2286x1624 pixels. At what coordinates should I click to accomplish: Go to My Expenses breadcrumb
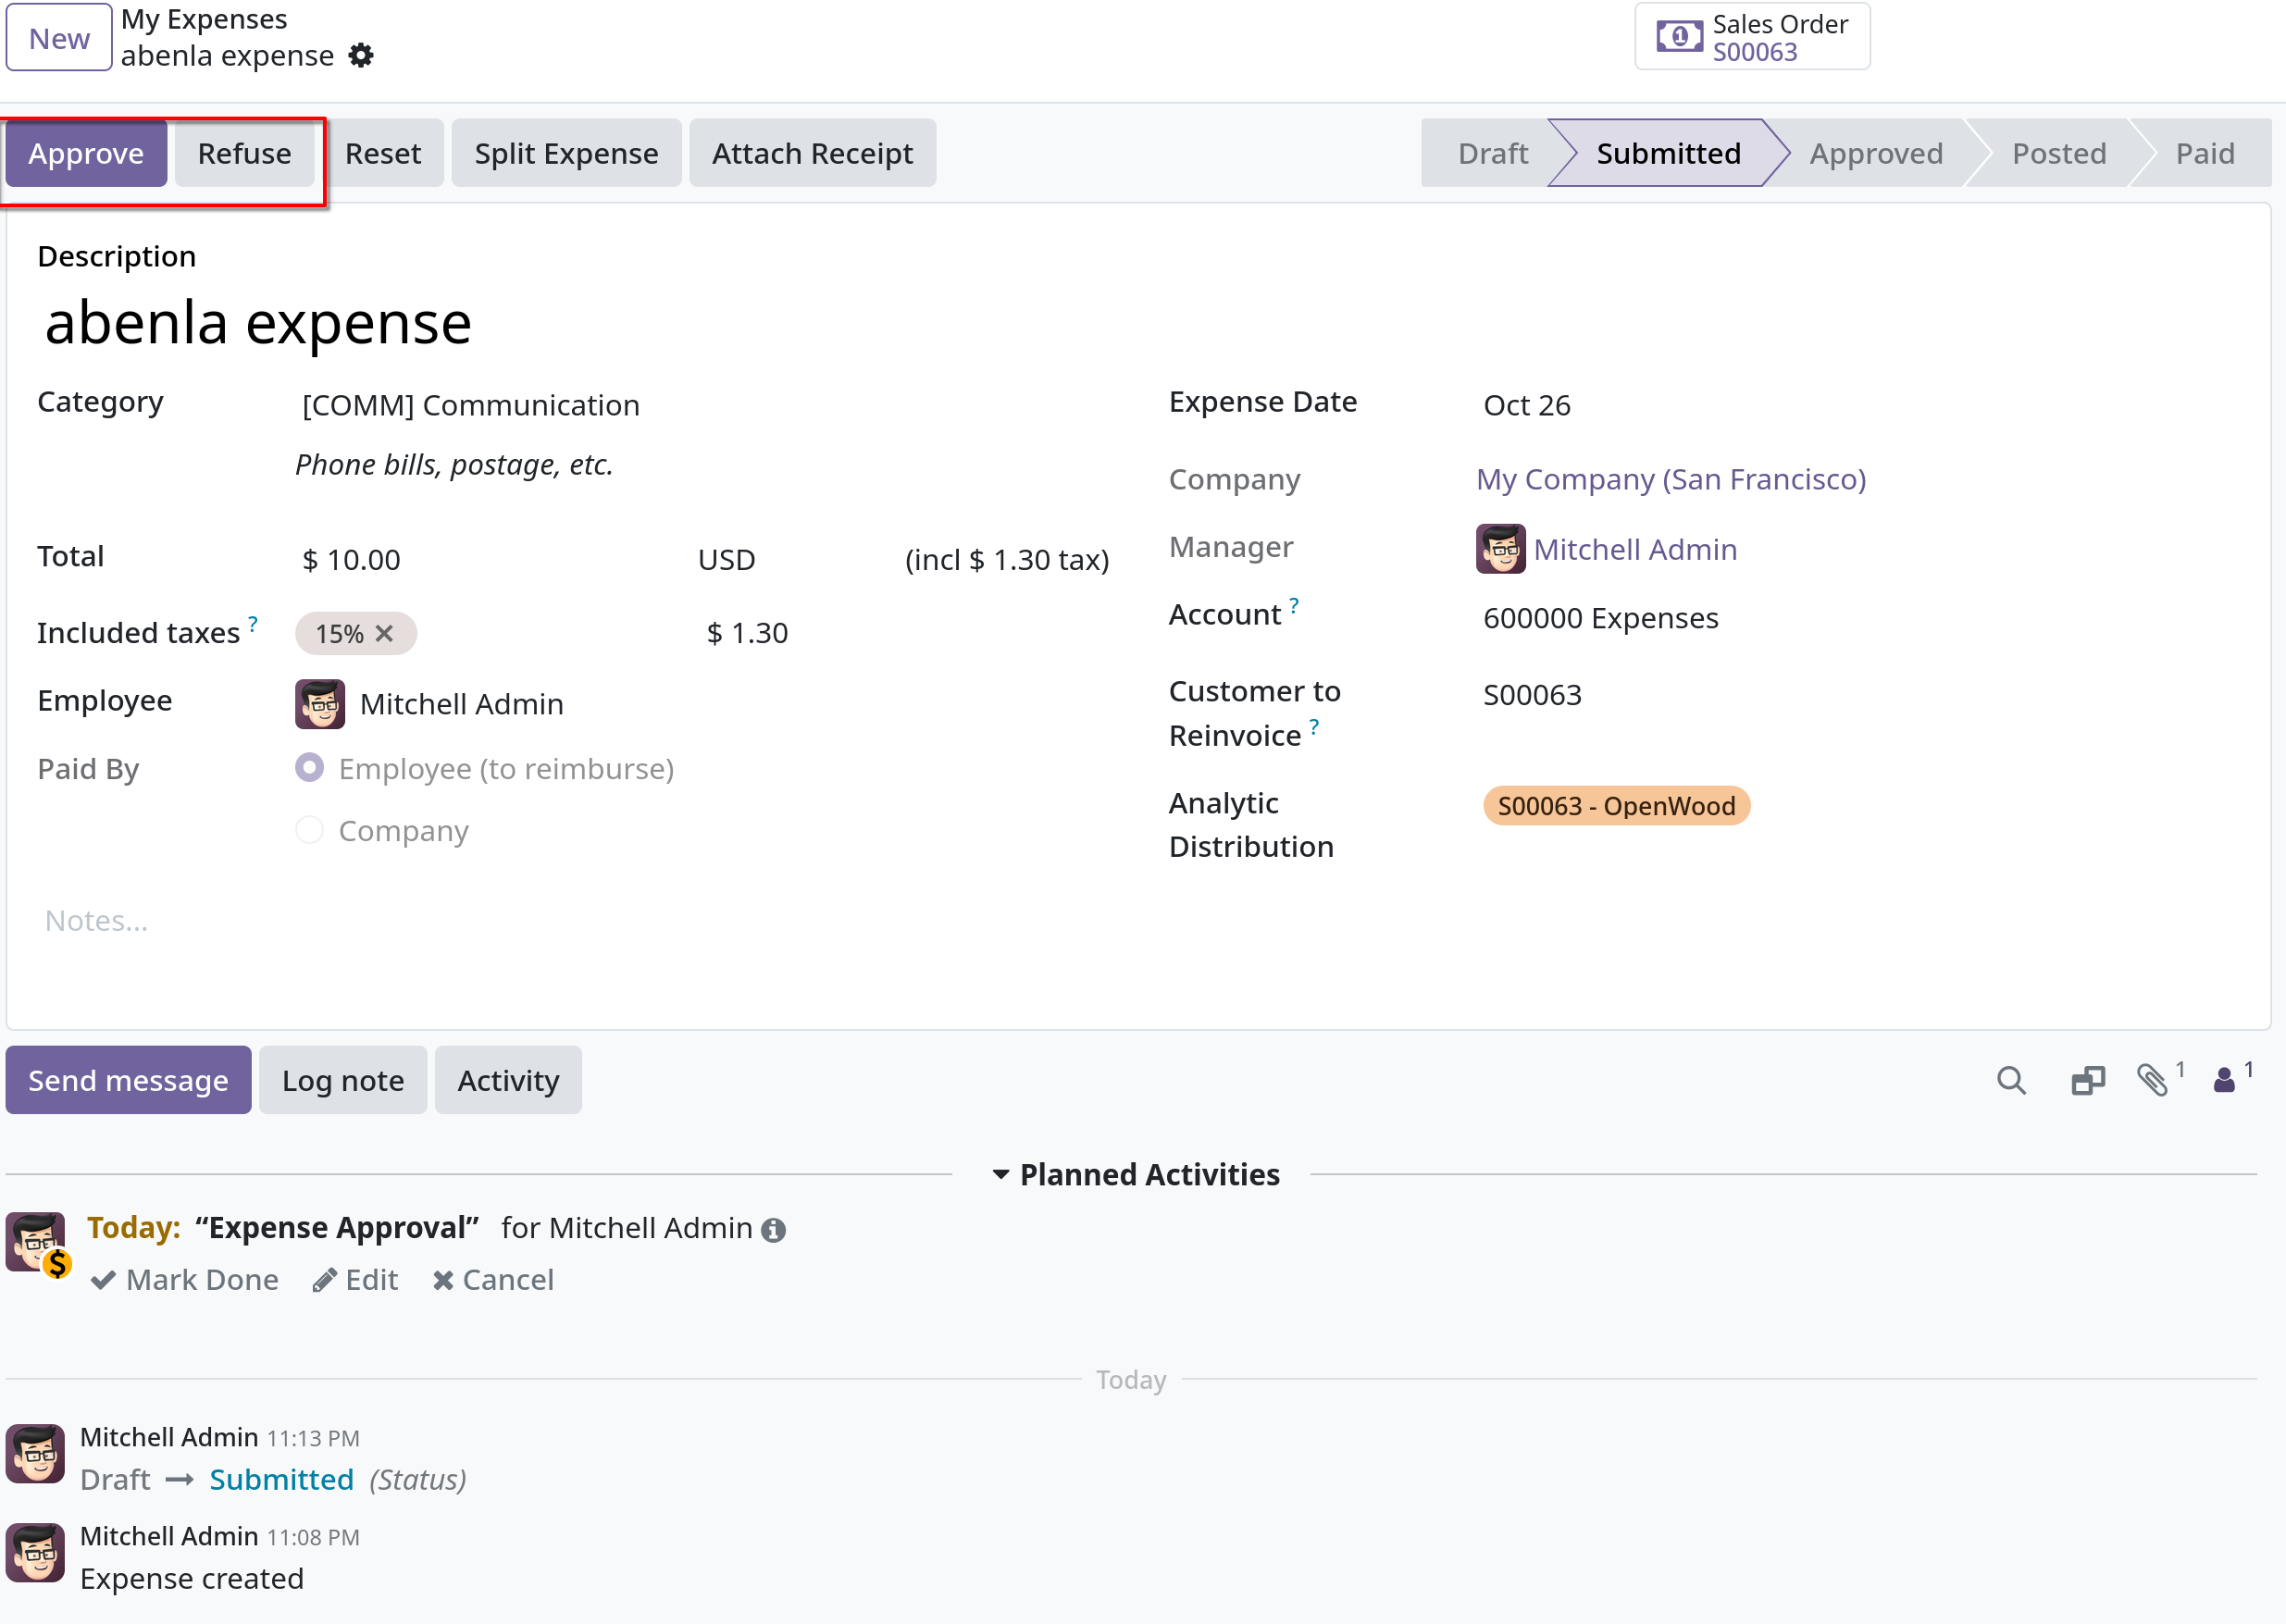[x=204, y=19]
